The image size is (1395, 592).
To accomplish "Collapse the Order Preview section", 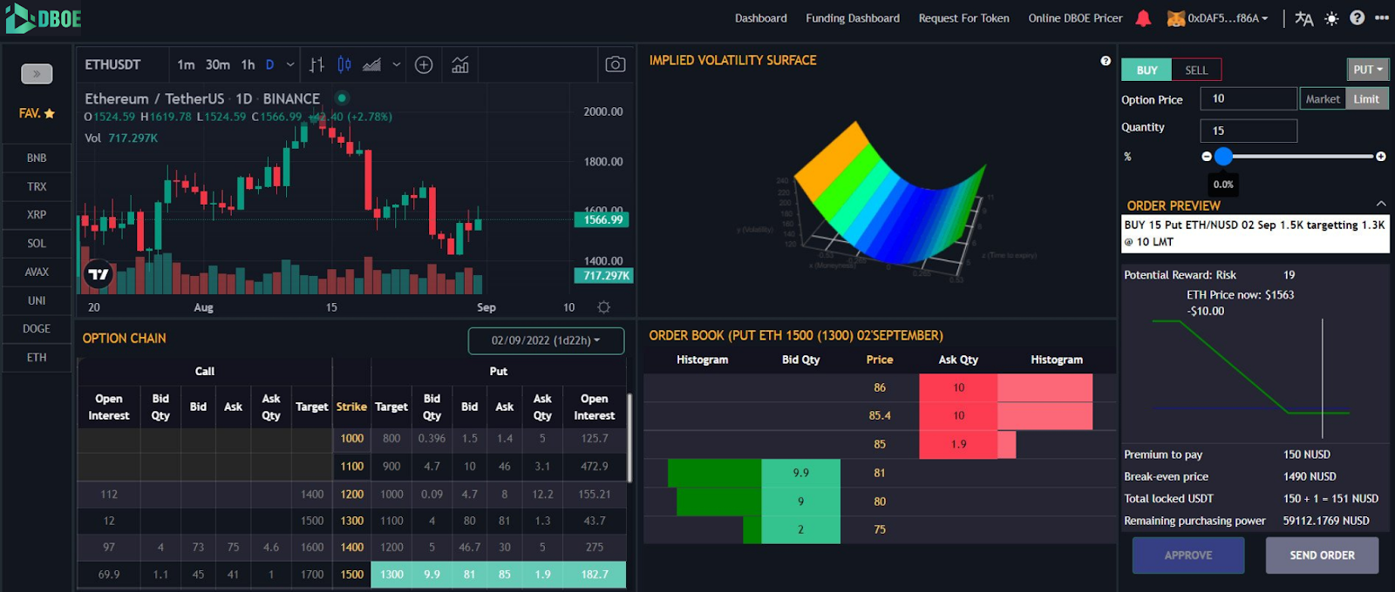I will (1381, 204).
